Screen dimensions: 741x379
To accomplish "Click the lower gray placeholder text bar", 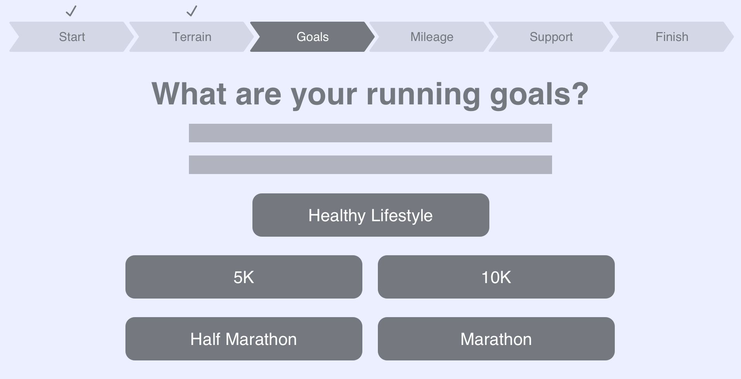I will [x=370, y=165].
